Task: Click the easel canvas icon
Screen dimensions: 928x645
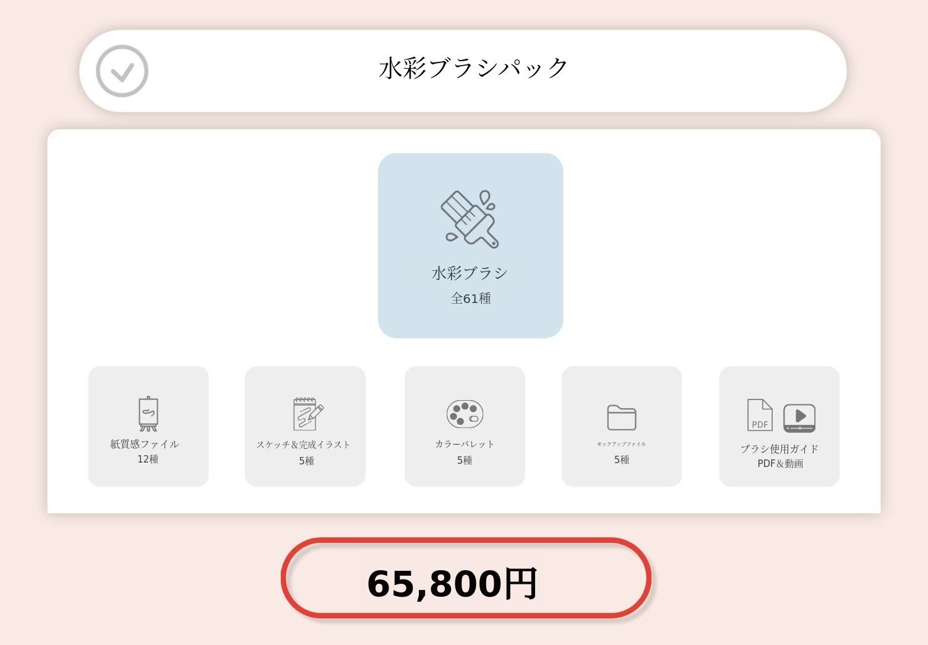Action: [x=148, y=413]
